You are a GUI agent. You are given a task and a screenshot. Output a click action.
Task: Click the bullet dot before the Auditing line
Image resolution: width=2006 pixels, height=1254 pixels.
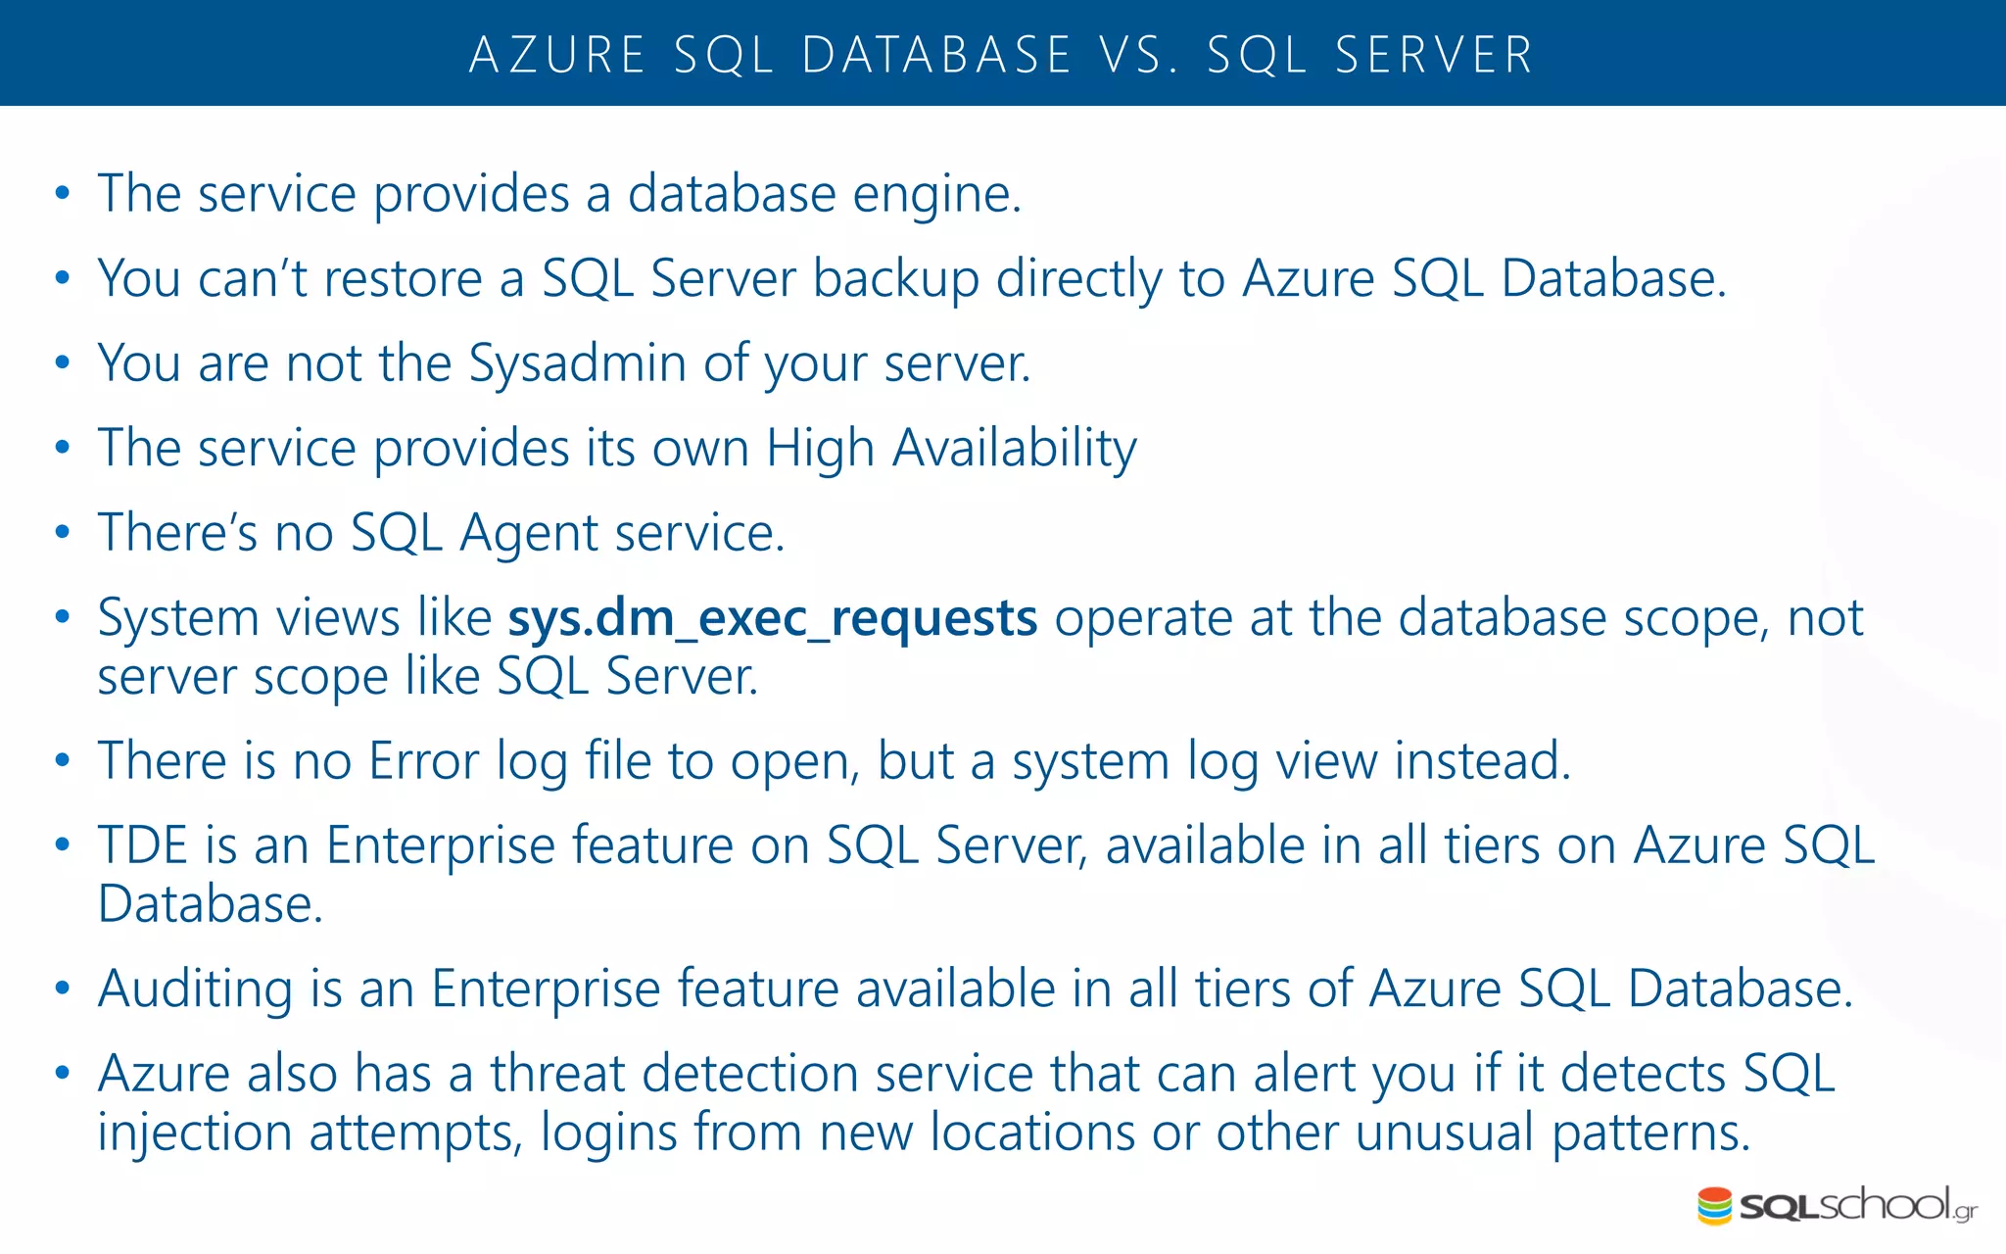tap(63, 989)
